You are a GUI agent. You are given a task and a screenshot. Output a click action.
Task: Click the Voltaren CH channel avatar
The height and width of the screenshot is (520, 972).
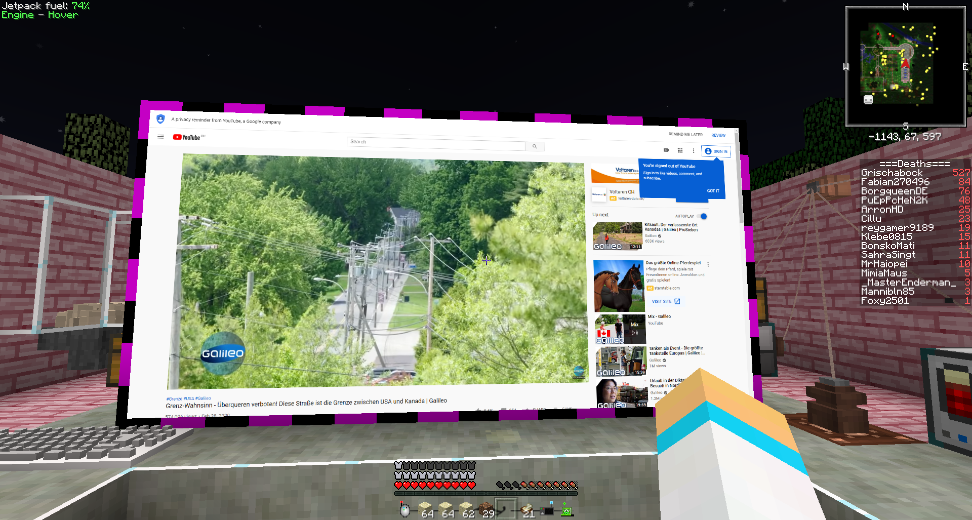tap(598, 194)
